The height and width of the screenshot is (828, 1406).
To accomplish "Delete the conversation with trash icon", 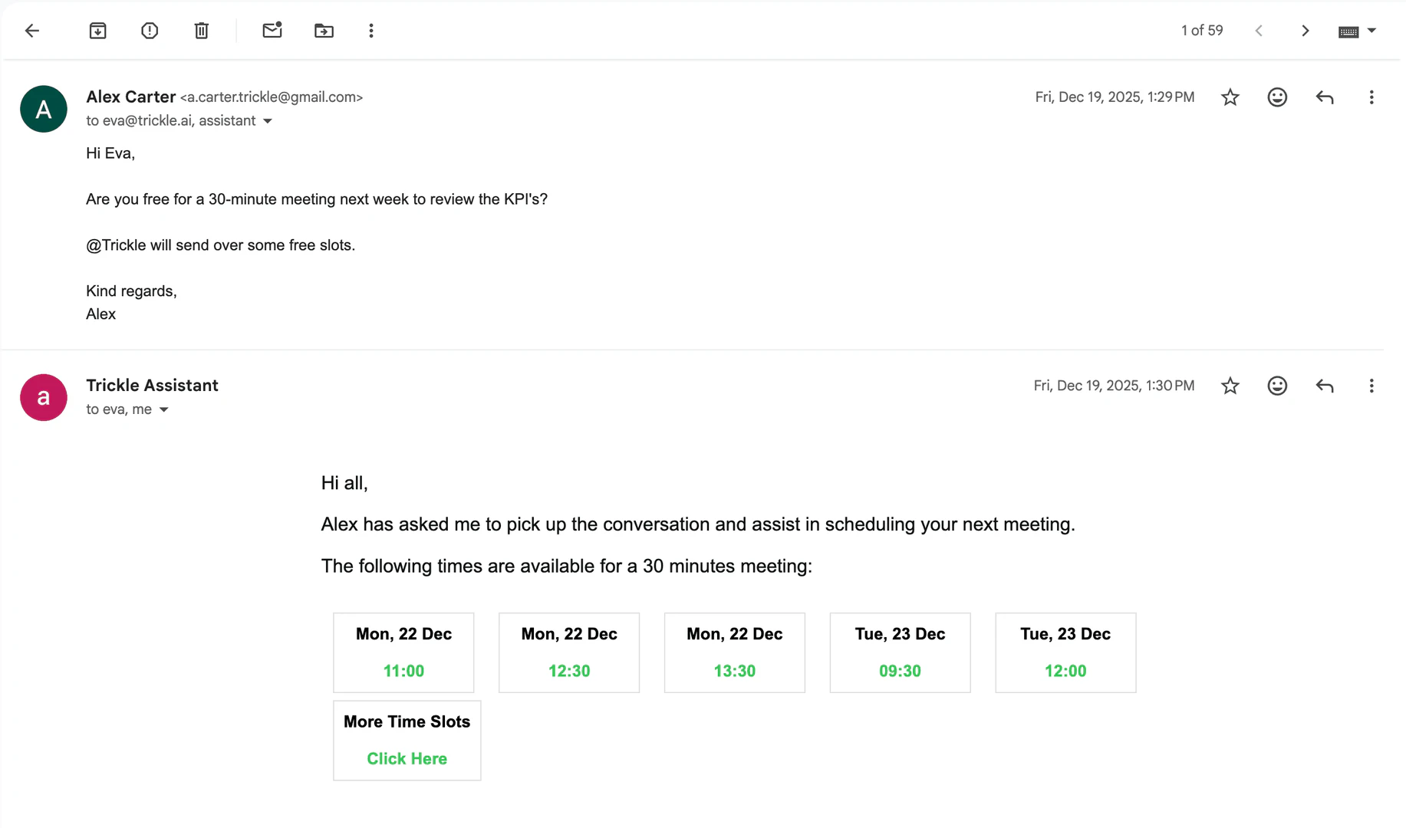I will click(202, 31).
